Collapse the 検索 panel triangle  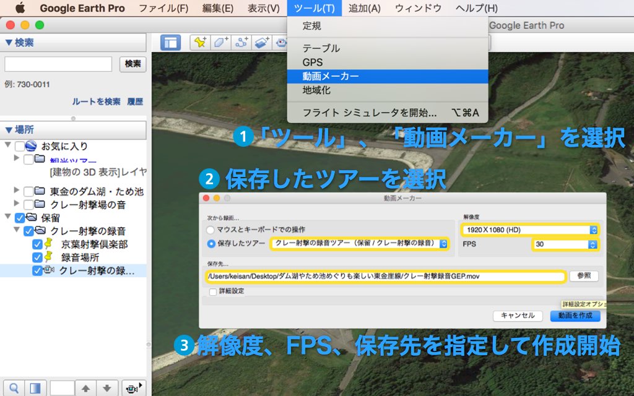coord(9,43)
